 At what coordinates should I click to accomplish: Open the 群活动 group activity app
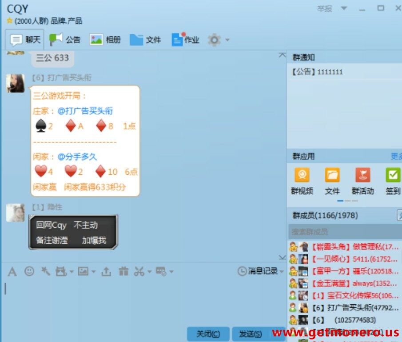362,181
